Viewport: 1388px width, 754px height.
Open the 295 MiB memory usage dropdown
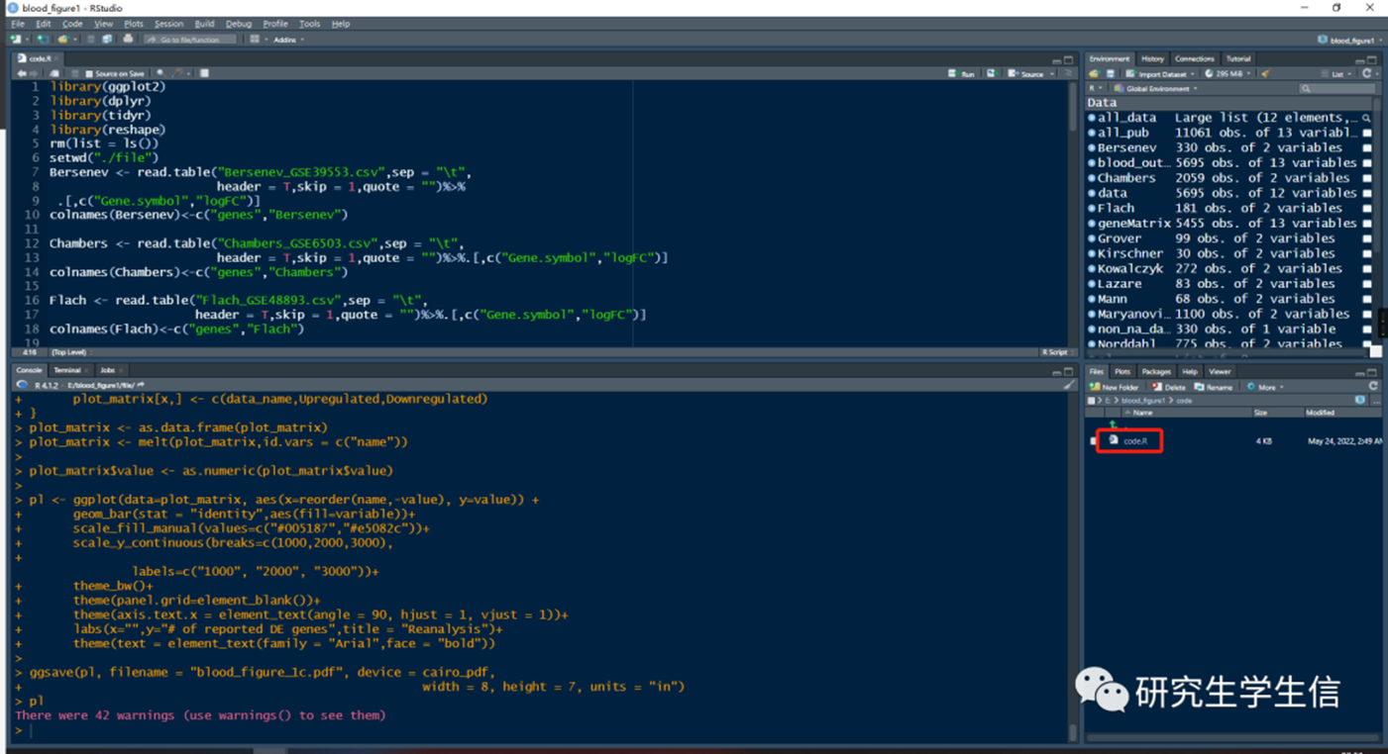tap(1228, 73)
